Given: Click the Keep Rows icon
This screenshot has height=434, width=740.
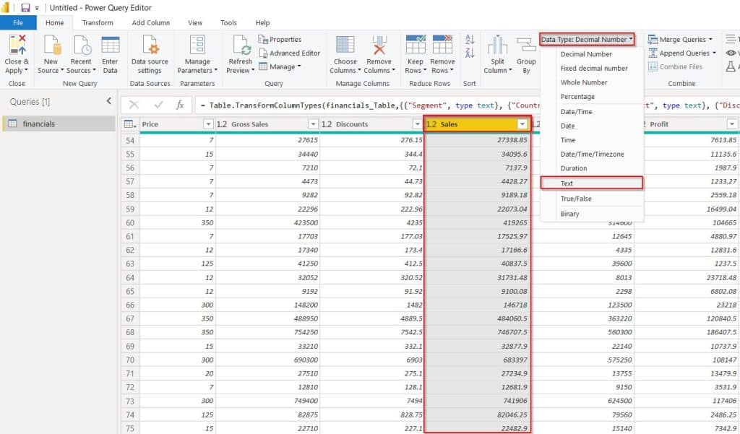Looking at the screenshot, I should click(416, 45).
